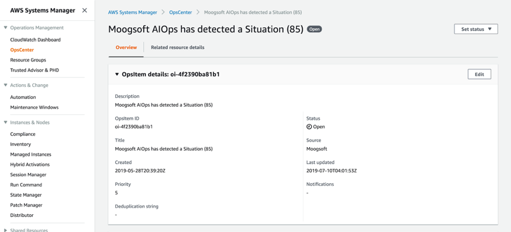Switch to Related resource details tab
This screenshot has width=511, height=232.
(x=177, y=48)
